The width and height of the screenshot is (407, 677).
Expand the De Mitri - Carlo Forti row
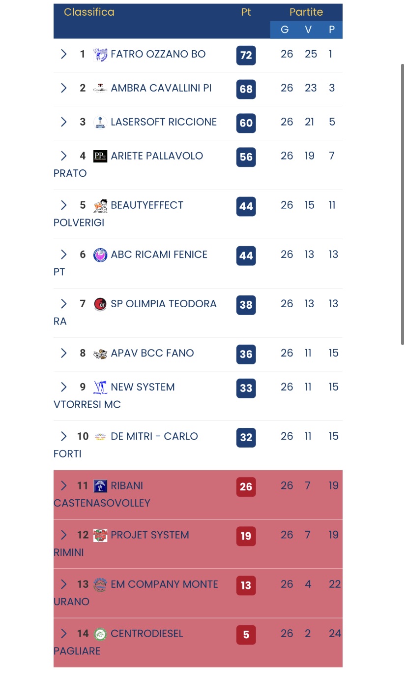(x=63, y=436)
